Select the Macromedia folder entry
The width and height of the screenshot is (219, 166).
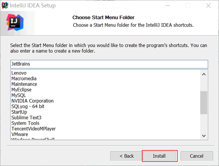(x=24, y=78)
